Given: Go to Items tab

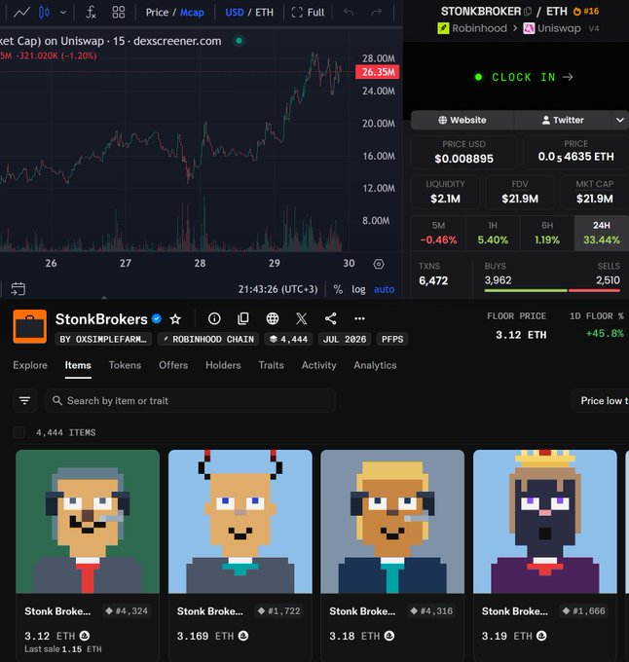Looking at the screenshot, I should pos(78,365).
